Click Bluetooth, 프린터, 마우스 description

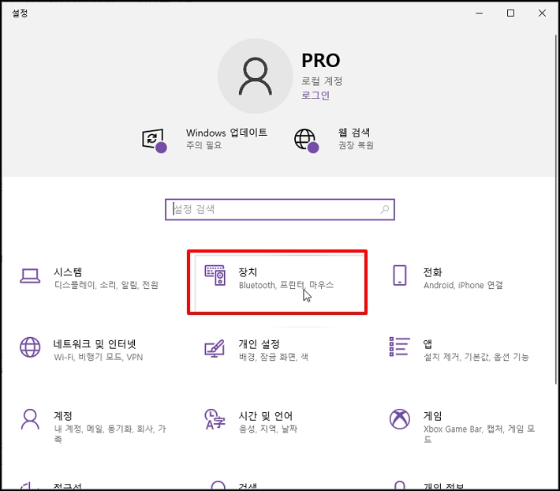(286, 285)
